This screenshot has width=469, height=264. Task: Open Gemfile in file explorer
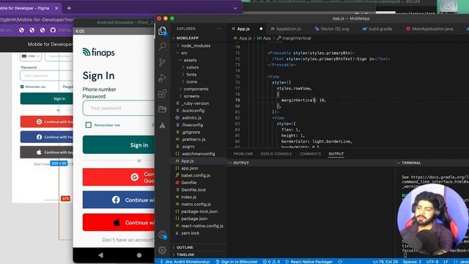(x=189, y=183)
